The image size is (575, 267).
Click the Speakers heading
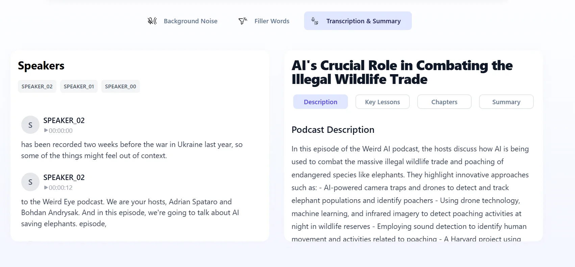click(41, 66)
